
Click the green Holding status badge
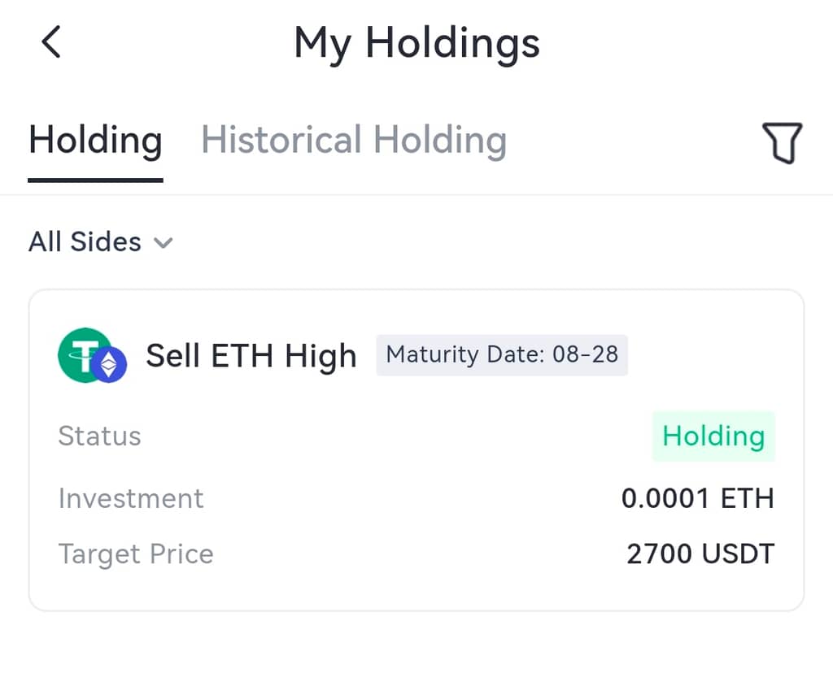point(713,436)
